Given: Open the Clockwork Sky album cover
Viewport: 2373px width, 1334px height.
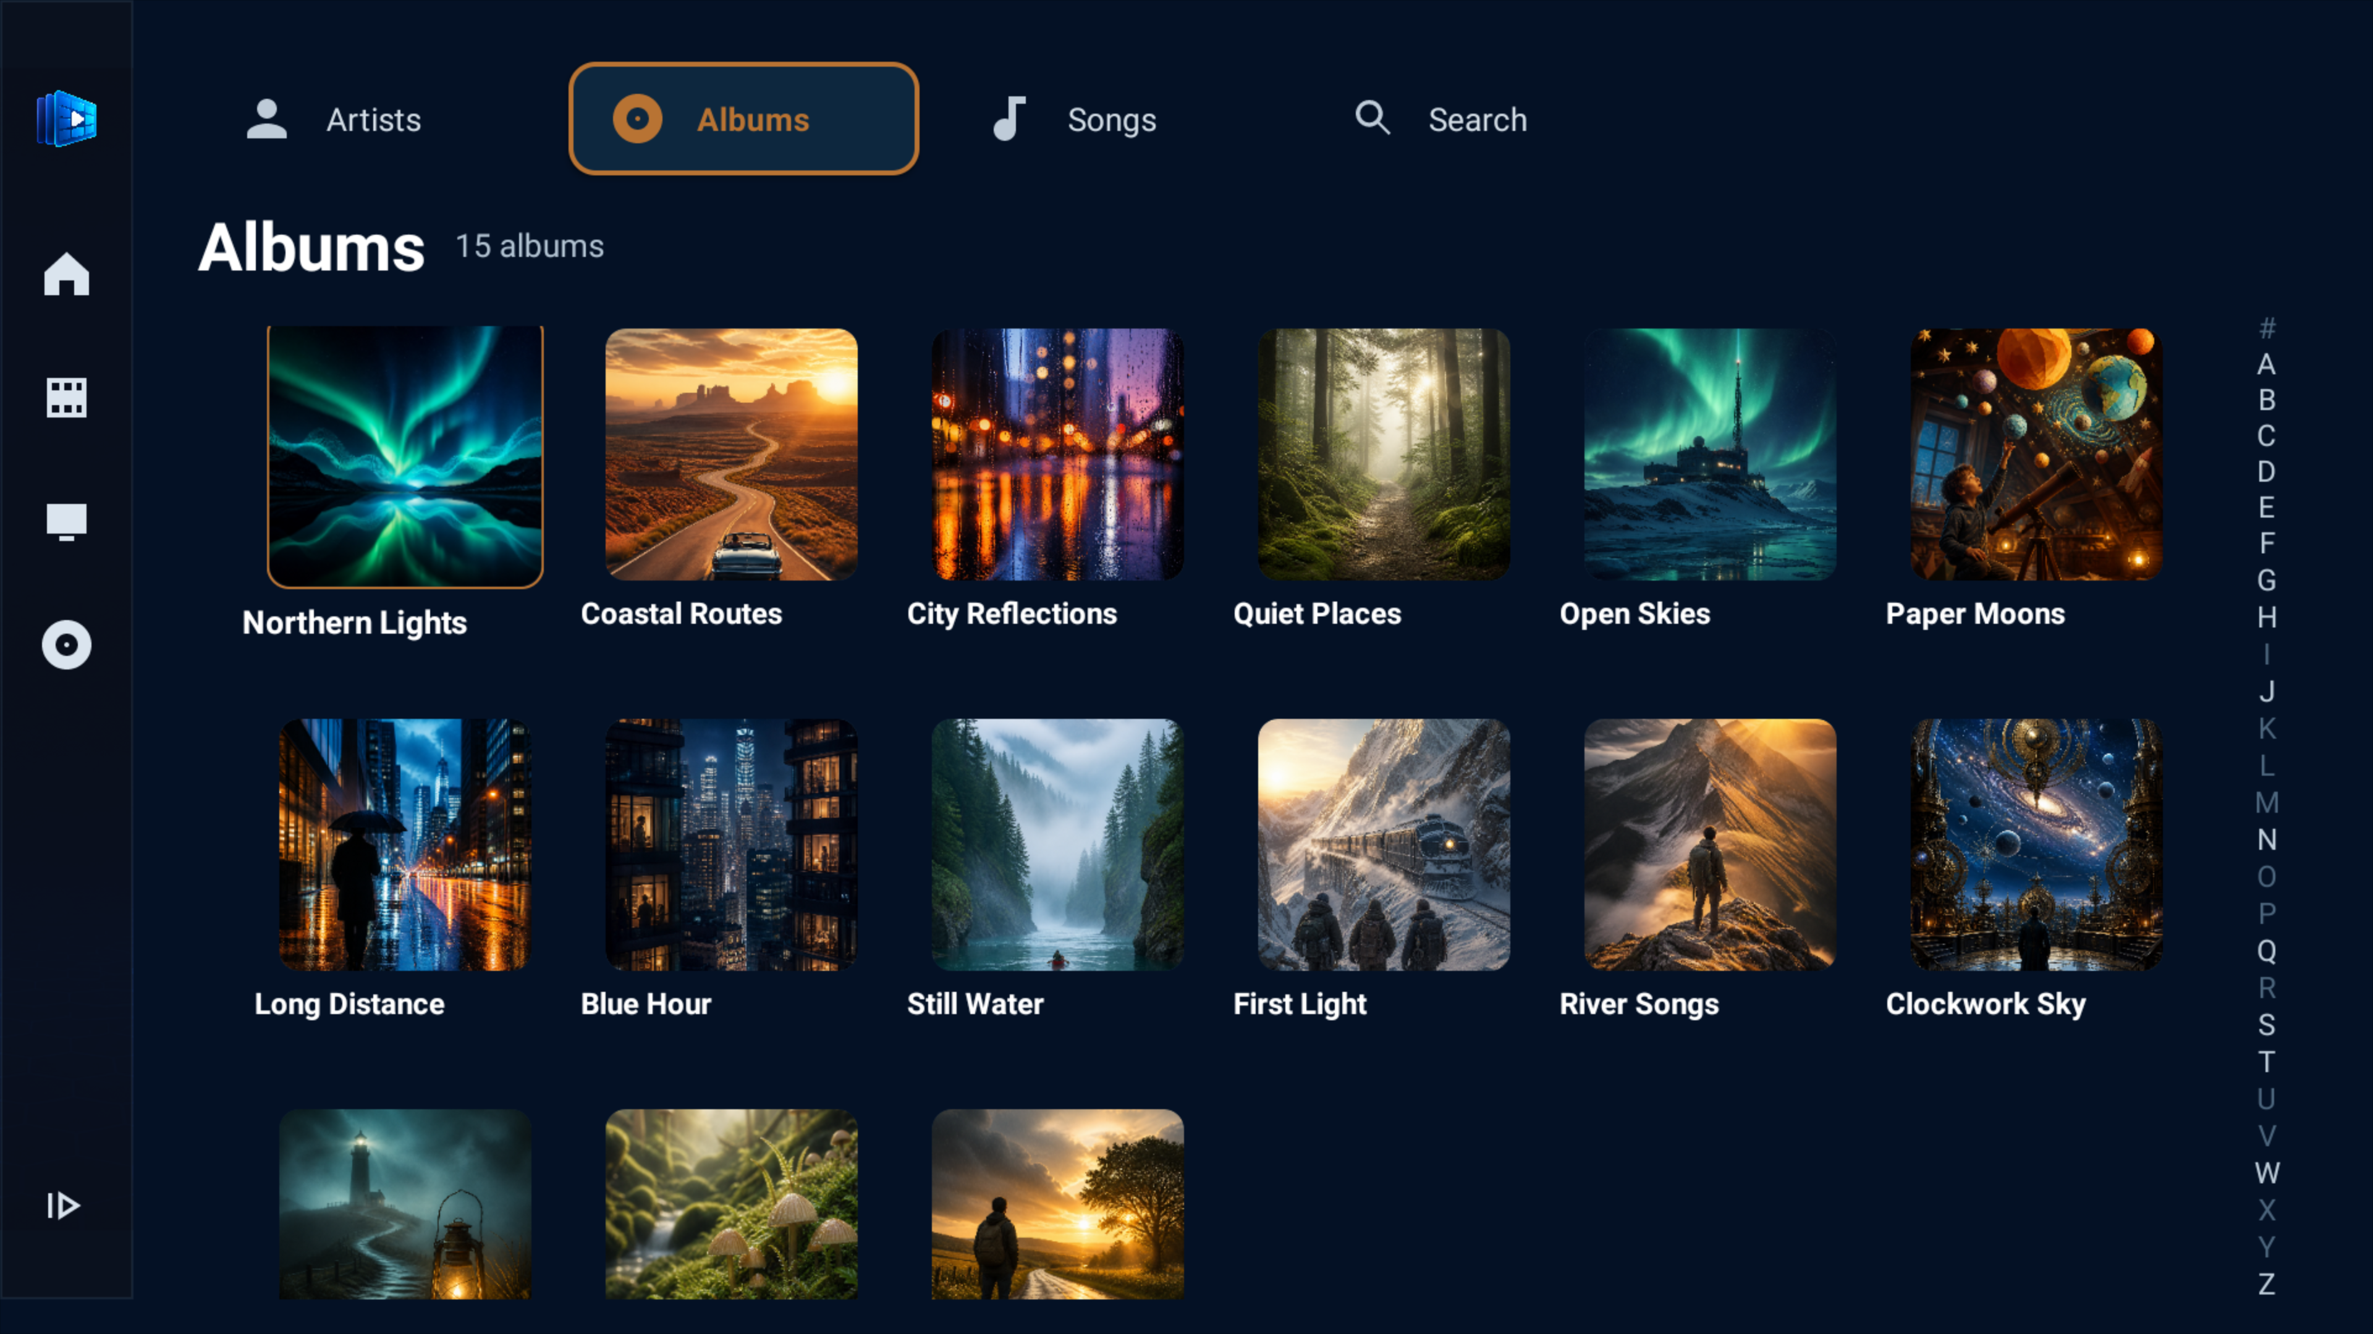Looking at the screenshot, I should (x=2036, y=845).
